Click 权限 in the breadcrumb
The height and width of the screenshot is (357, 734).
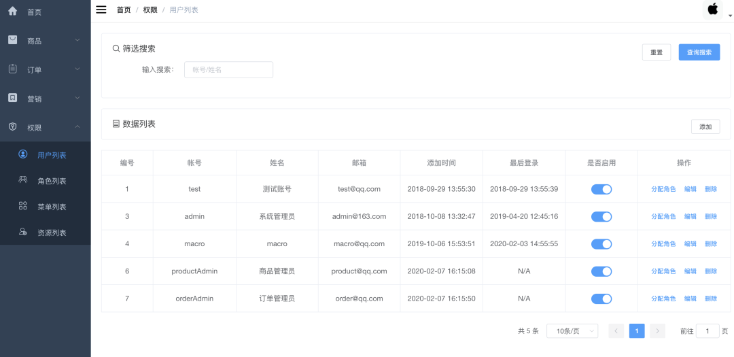[150, 10]
